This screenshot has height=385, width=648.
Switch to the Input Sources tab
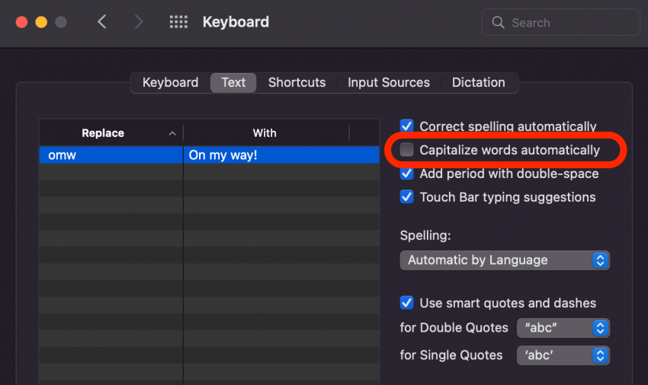click(x=389, y=82)
